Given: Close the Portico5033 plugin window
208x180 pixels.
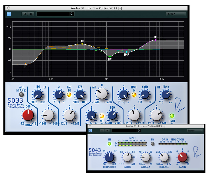Looking at the screenshot, I should point(9,8).
